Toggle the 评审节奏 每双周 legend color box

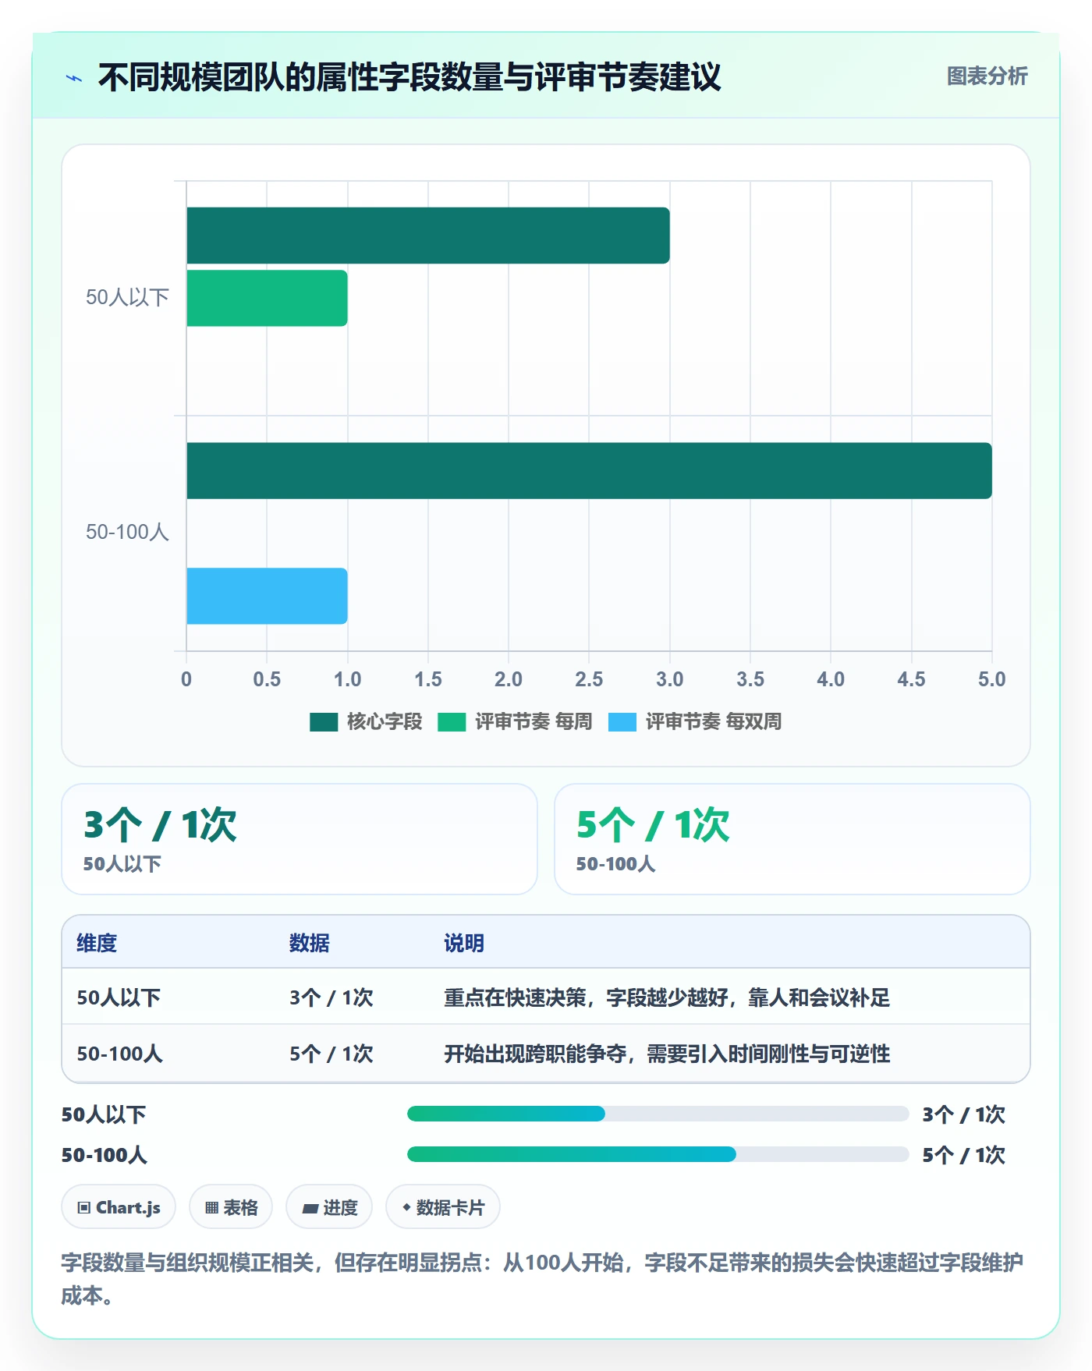point(622,722)
